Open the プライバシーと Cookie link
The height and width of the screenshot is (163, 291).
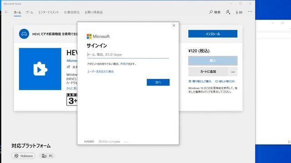(109, 142)
